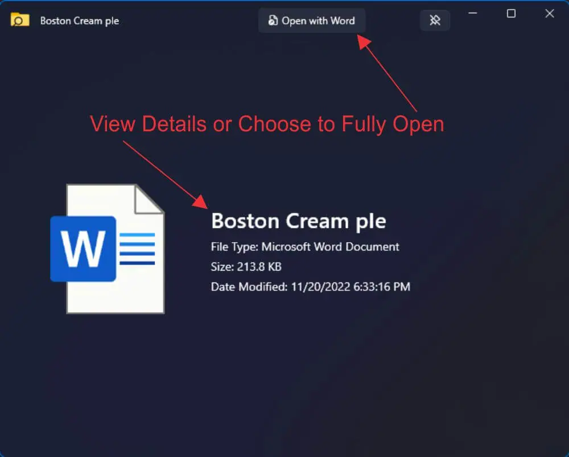Toggle the pin window icon
This screenshot has height=457, width=569.
coord(435,20)
